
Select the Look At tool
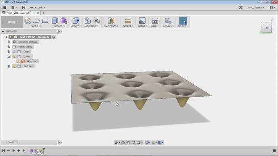(122, 143)
